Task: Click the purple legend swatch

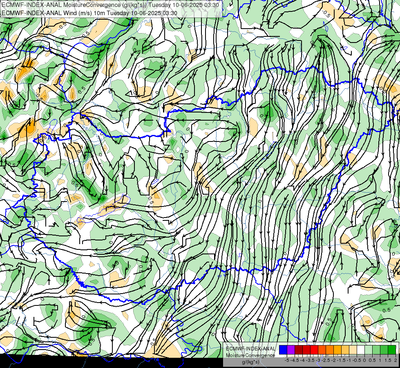Action: coord(291,350)
